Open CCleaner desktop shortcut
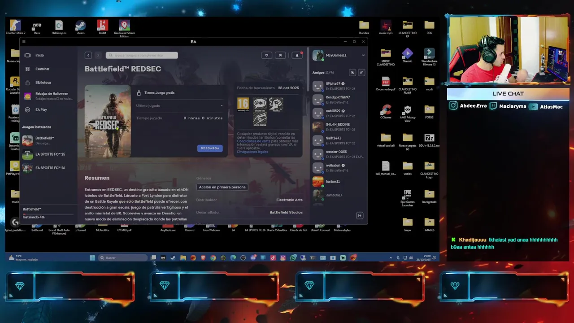Screen dimensions: 574x323 386,112
